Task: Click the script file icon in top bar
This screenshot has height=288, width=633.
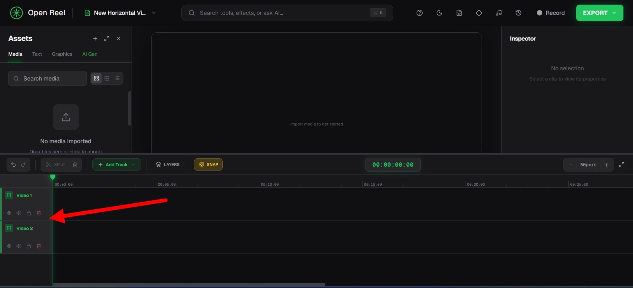Action: pos(459,13)
